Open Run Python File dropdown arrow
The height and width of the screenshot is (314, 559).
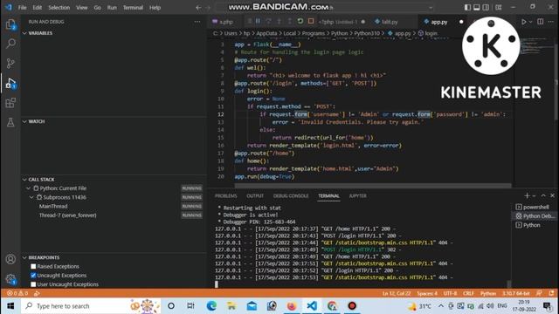(531, 22)
